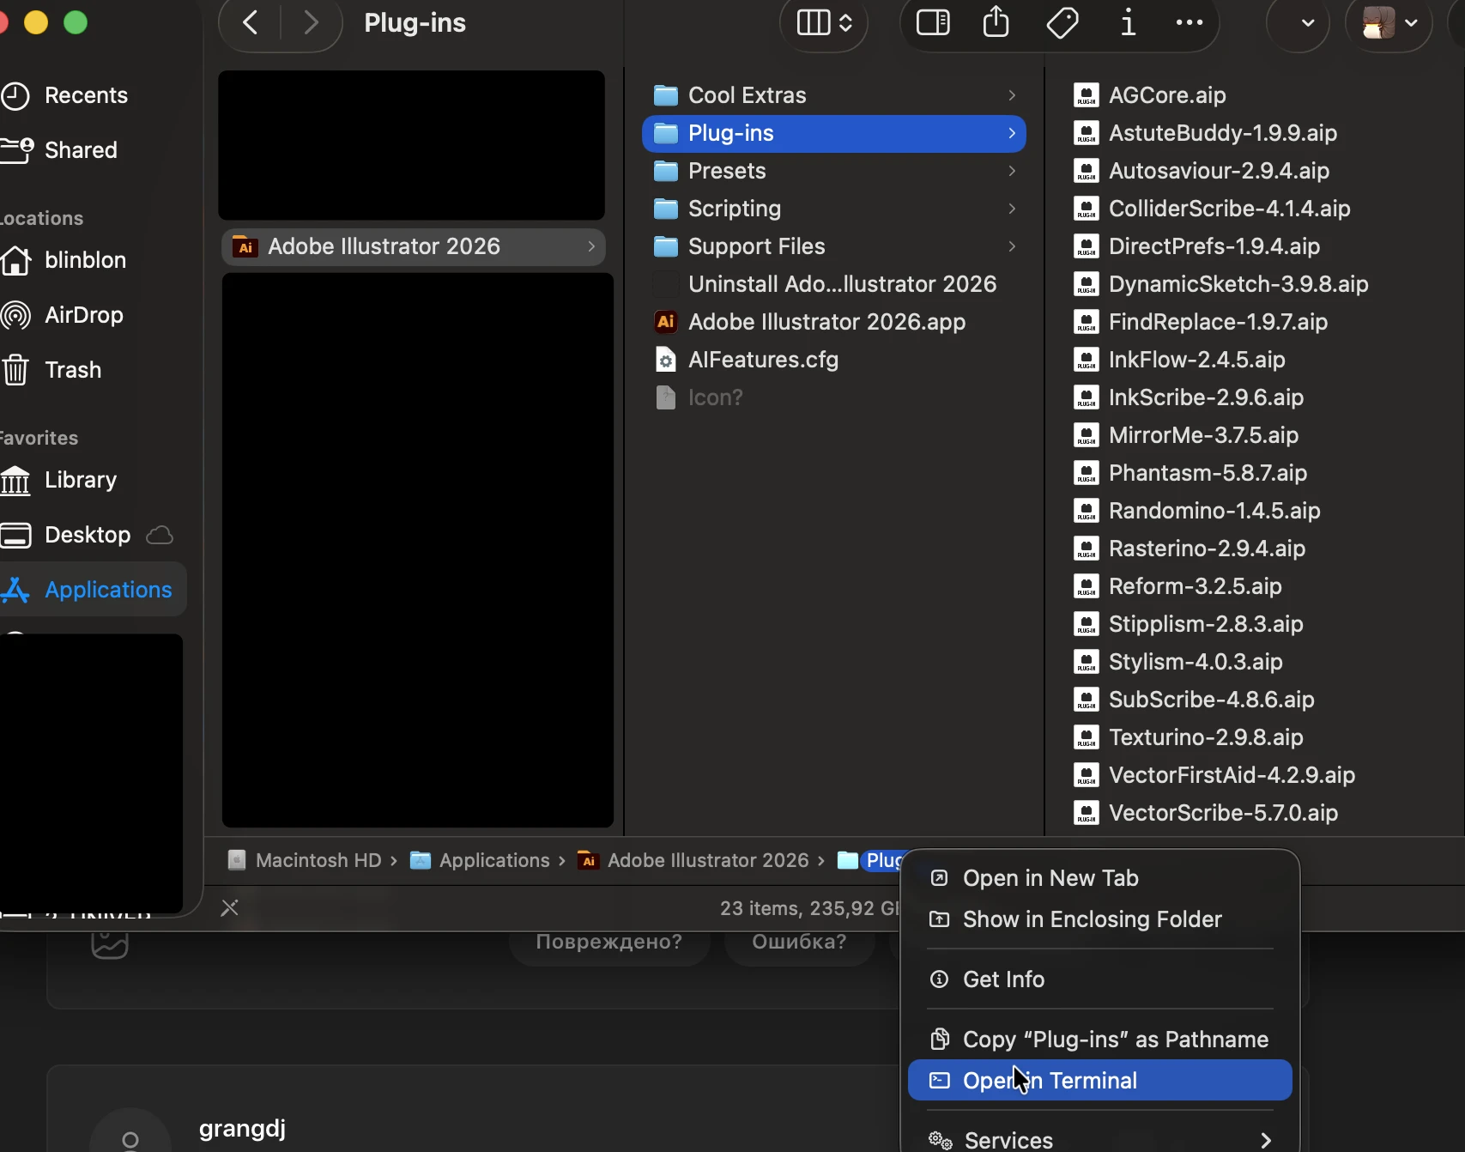The height and width of the screenshot is (1152, 1465).
Task: Click the Plug-ins folder chevron
Action: [1012, 133]
